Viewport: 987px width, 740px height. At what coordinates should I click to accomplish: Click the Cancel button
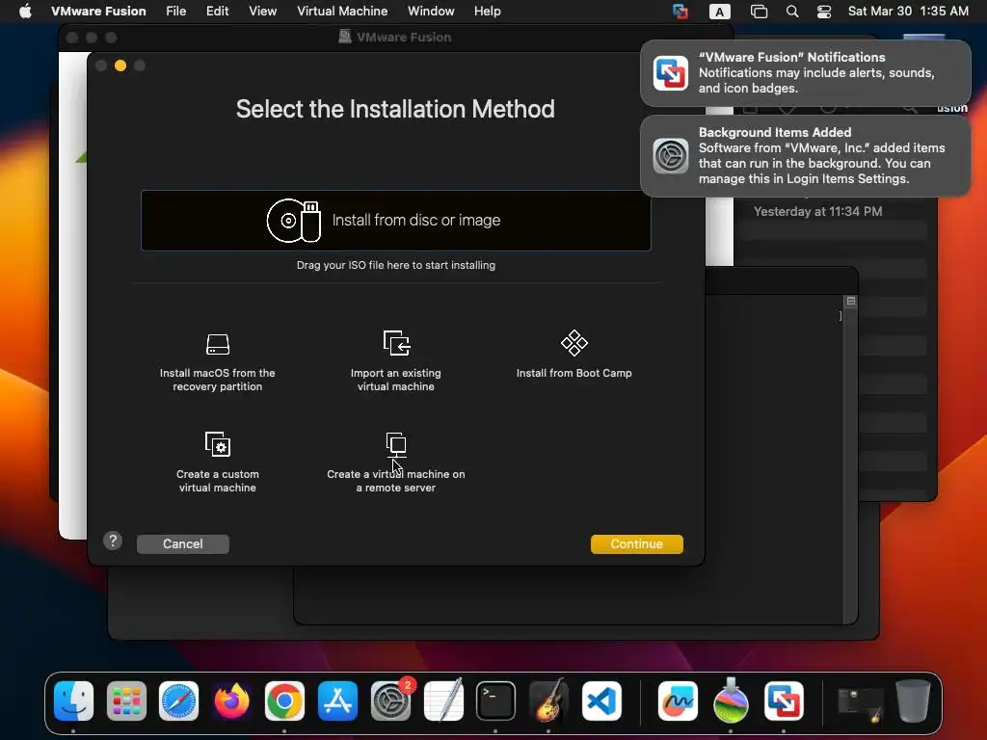(x=182, y=543)
